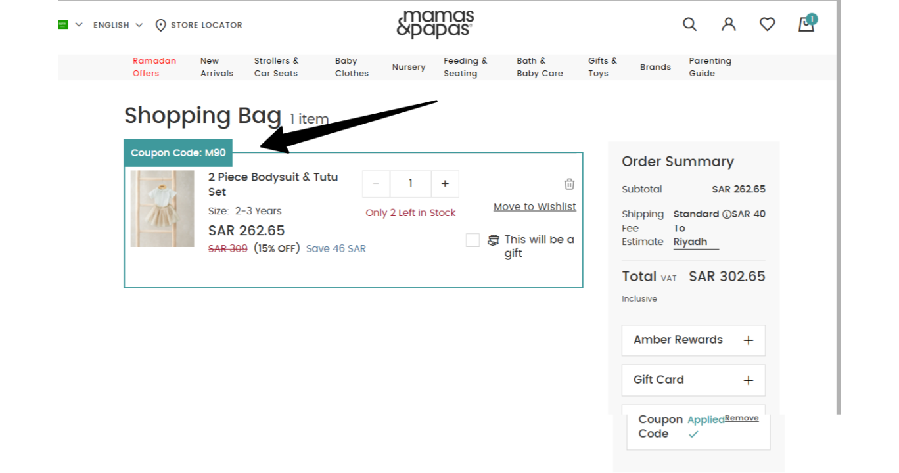Click the 'Only 2 Left in Stock' text
The height and width of the screenshot is (473, 899).
pyautogui.click(x=411, y=213)
